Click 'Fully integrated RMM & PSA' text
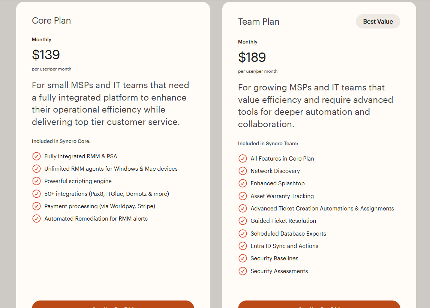This screenshot has height=308, width=430. [x=81, y=156]
